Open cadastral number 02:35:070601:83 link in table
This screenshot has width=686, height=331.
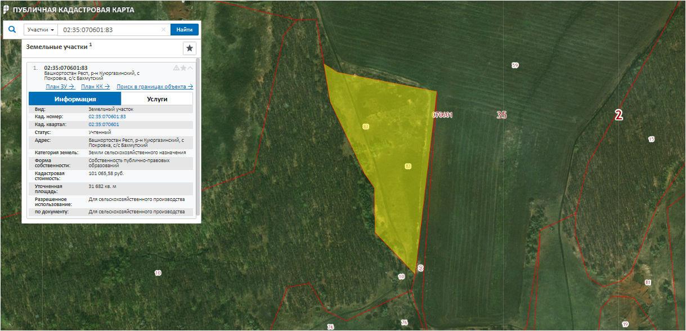[107, 117]
